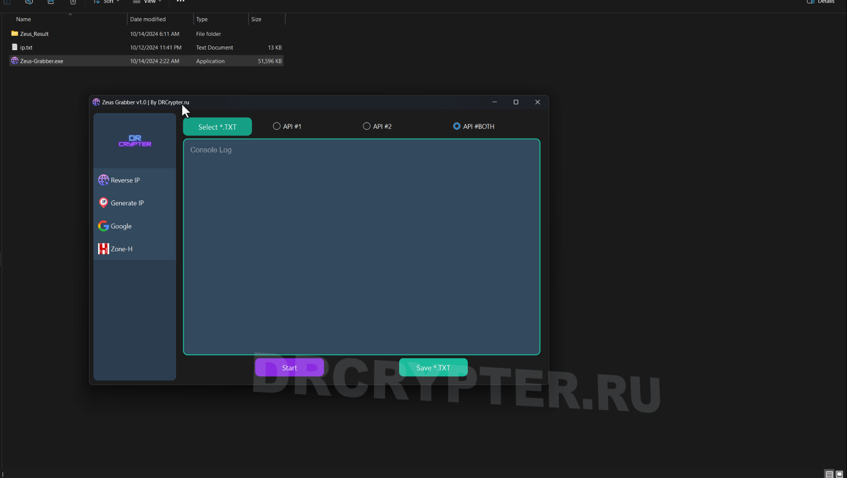This screenshot has height=478, width=847.
Task: Click the purple Start button
Action: click(x=289, y=367)
